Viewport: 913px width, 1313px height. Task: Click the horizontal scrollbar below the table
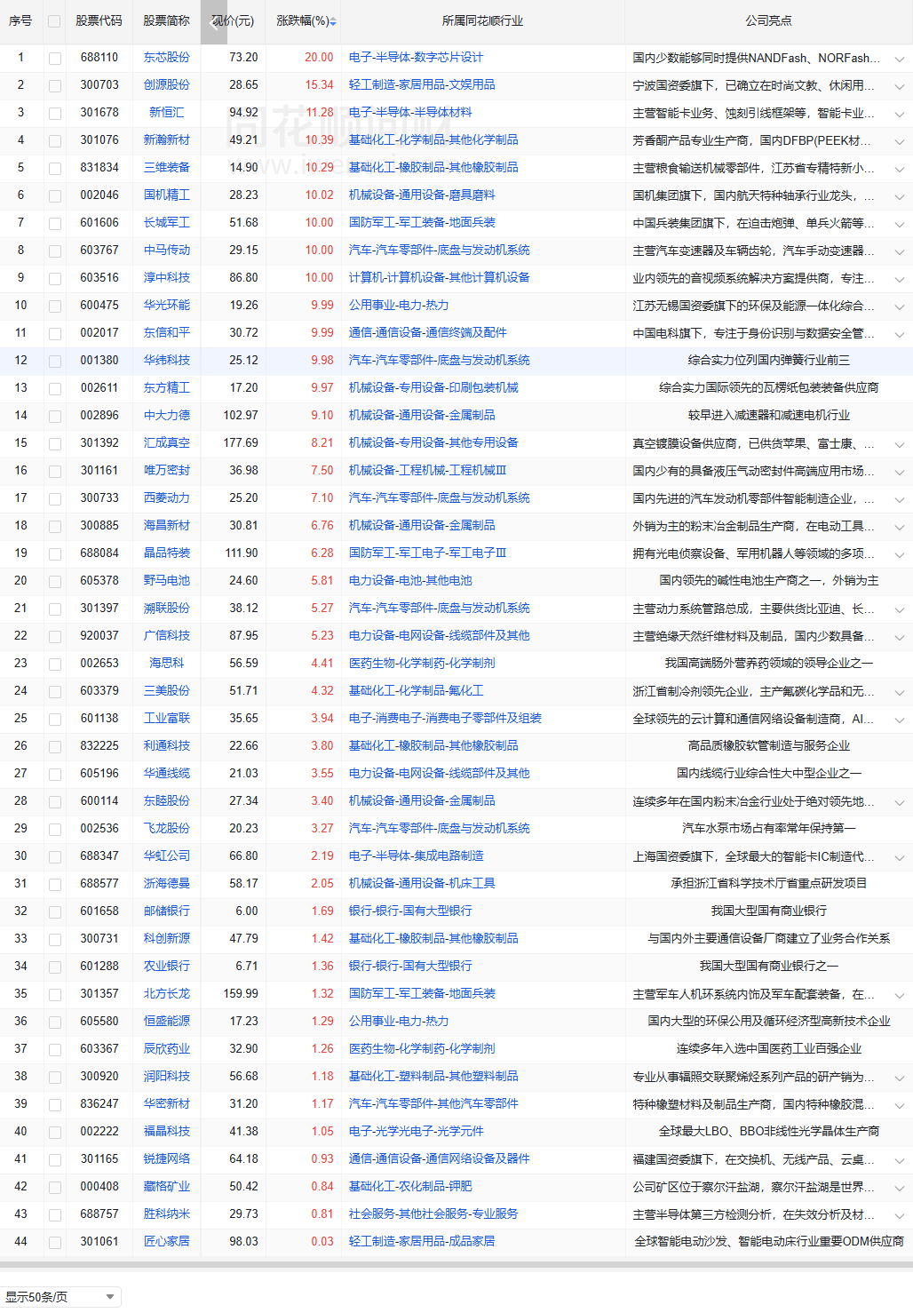[x=456, y=1264]
